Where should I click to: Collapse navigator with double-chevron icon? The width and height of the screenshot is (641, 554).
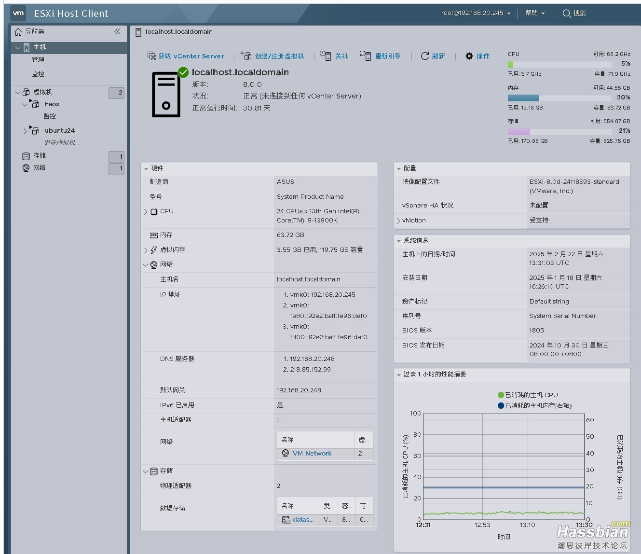117,31
